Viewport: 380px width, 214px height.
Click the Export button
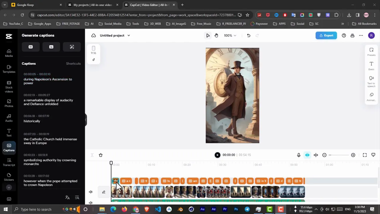(x=326, y=35)
